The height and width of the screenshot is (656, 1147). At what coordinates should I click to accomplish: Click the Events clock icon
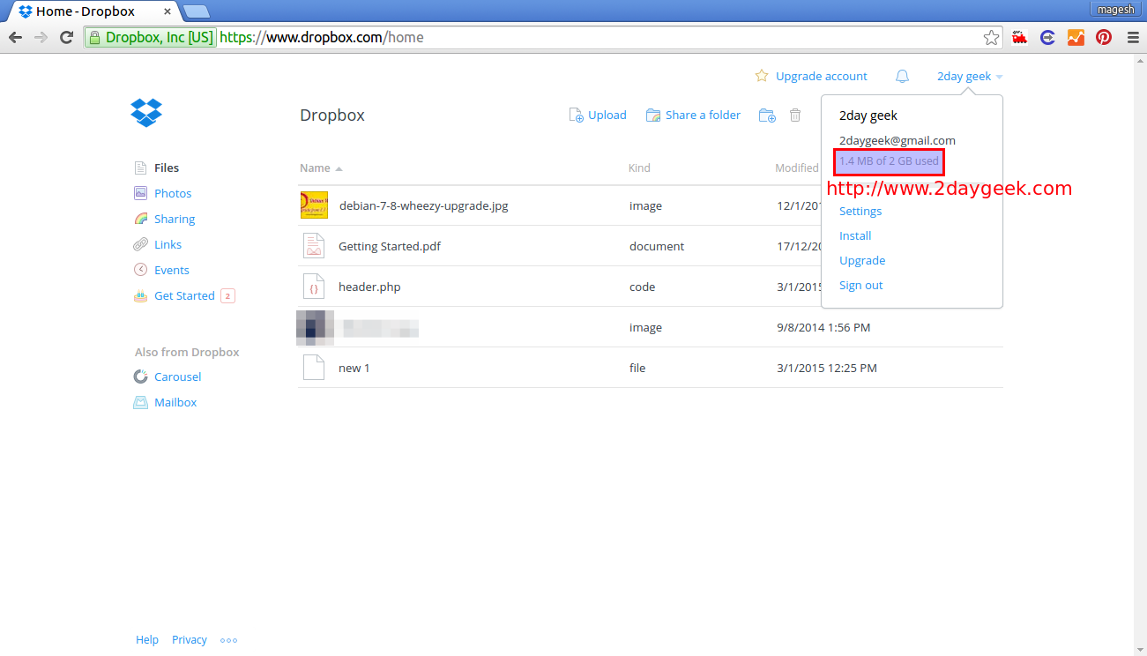pos(140,270)
